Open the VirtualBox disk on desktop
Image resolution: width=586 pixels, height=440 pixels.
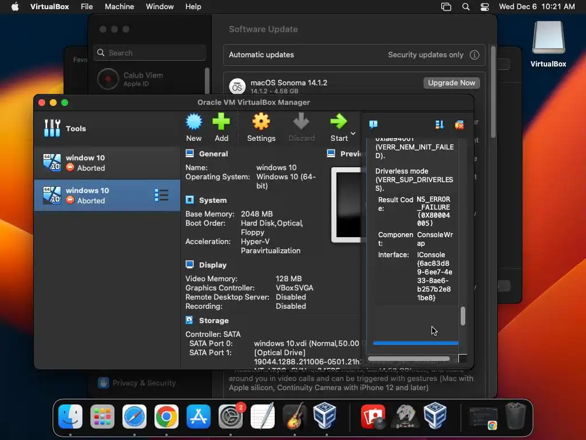tap(548, 44)
